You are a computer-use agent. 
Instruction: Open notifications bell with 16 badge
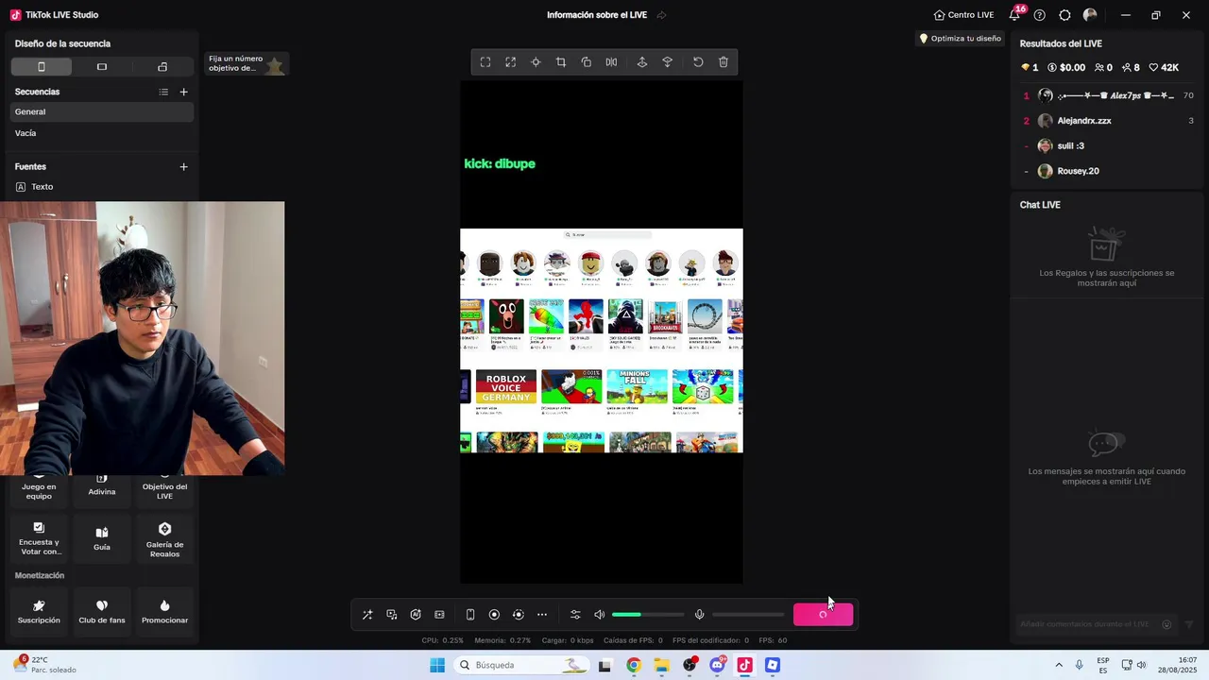tap(1015, 14)
